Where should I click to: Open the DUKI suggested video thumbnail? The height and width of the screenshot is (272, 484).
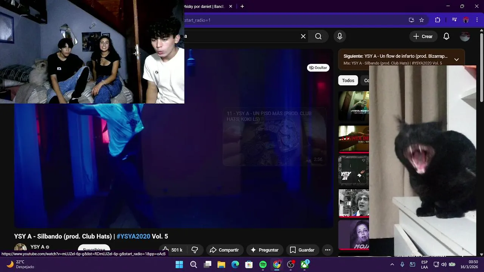tap(354, 139)
